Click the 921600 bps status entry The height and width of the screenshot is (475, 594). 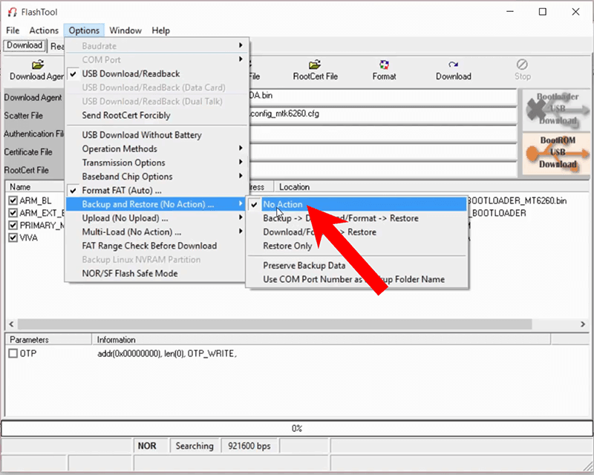249,446
